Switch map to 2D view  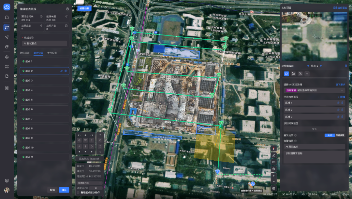click(x=274, y=162)
